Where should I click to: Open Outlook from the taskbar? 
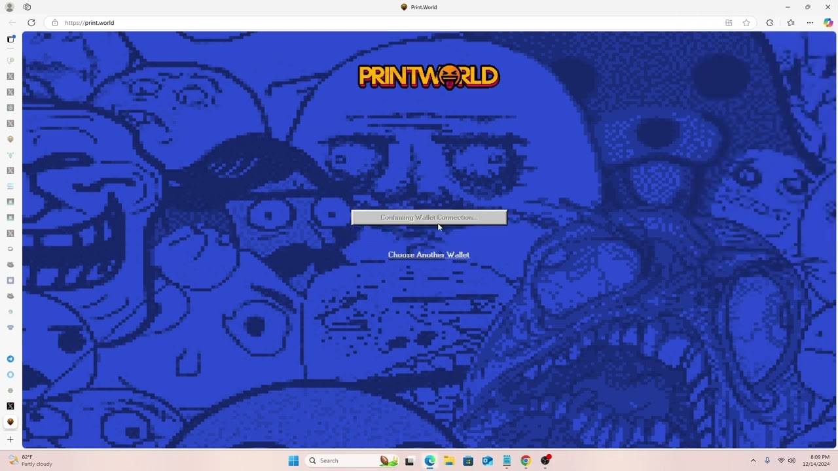[x=487, y=461]
